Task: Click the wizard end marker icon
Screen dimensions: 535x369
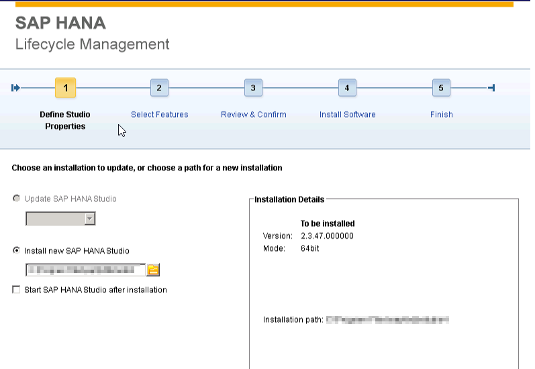Action: tap(491, 88)
